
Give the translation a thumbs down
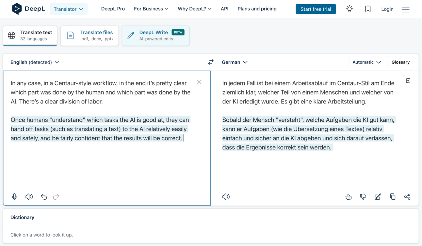pyautogui.click(x=363, y=197)
